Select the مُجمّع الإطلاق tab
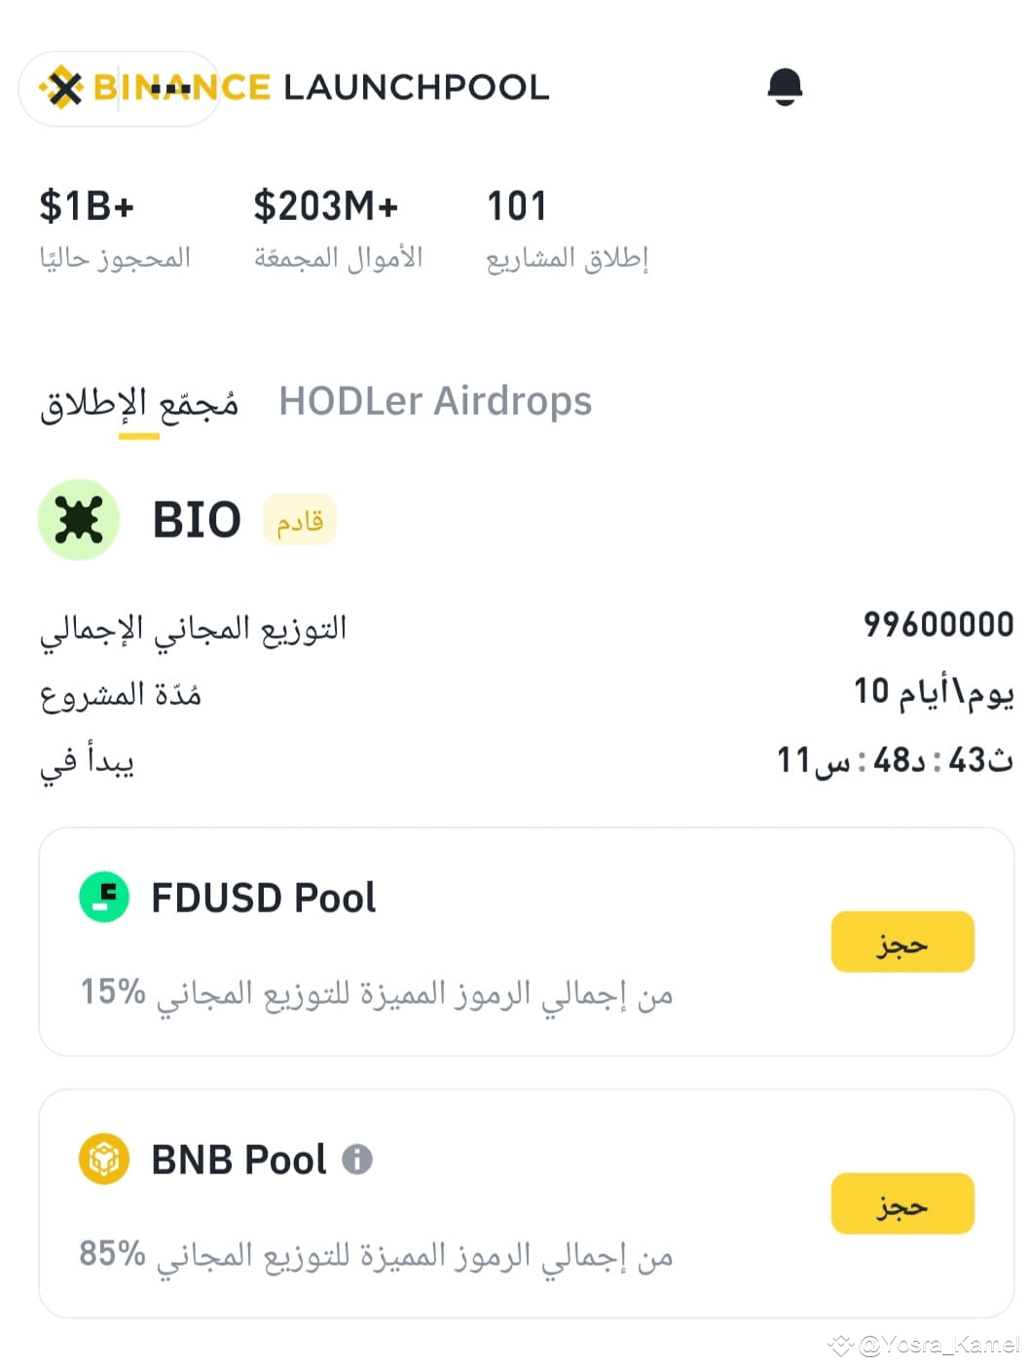The width and height of the screenshot is (1028, 1366). pyautogui.click(x=139, y=404)
